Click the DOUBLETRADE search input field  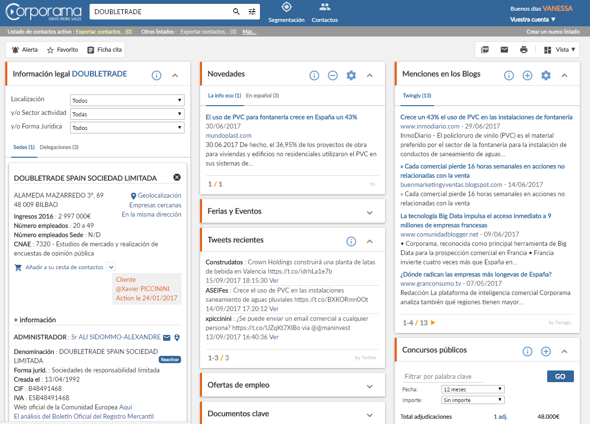click(x=161, y=12)
